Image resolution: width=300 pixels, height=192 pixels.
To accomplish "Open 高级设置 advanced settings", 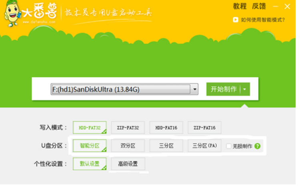I will (x=128, y=164).
